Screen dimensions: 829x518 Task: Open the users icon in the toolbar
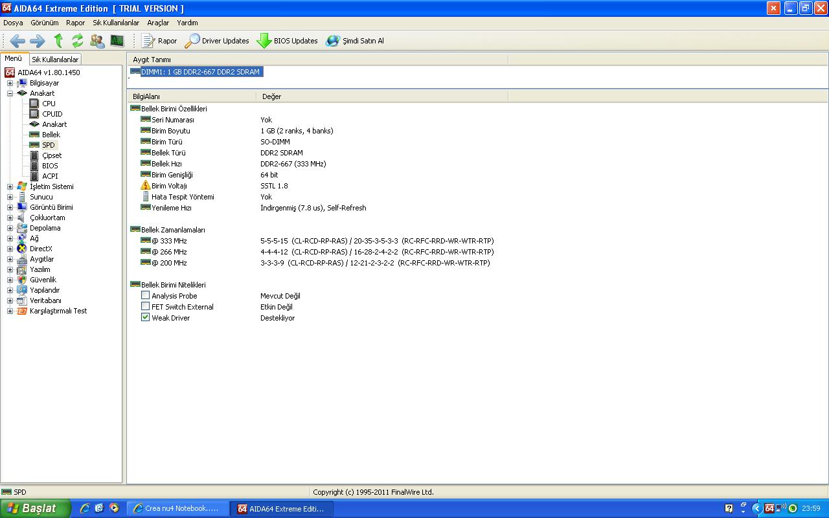coord(97,41)
